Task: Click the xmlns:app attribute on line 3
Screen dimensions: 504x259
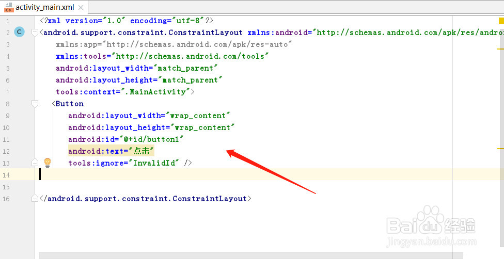Action: coord(174,44)
